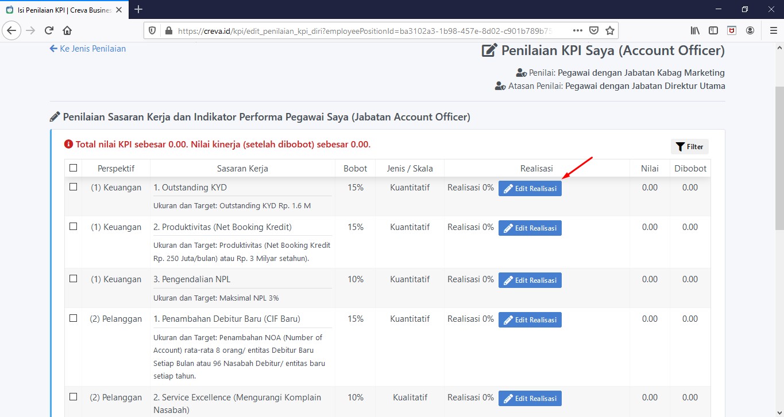The image size is (784, 417).
Task: Check the Produktivitas (Net Booking Kredit) row checkbox
Action: [x=73, y=227]
